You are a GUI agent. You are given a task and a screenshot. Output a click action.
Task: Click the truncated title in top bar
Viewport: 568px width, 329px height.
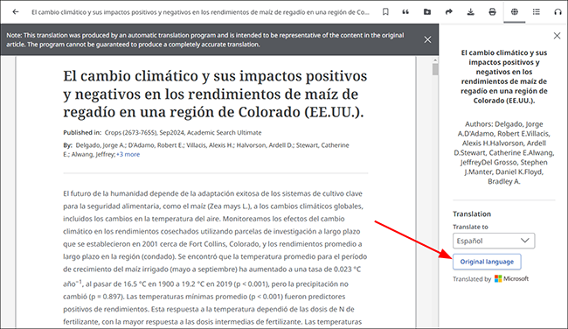(200, 12)
